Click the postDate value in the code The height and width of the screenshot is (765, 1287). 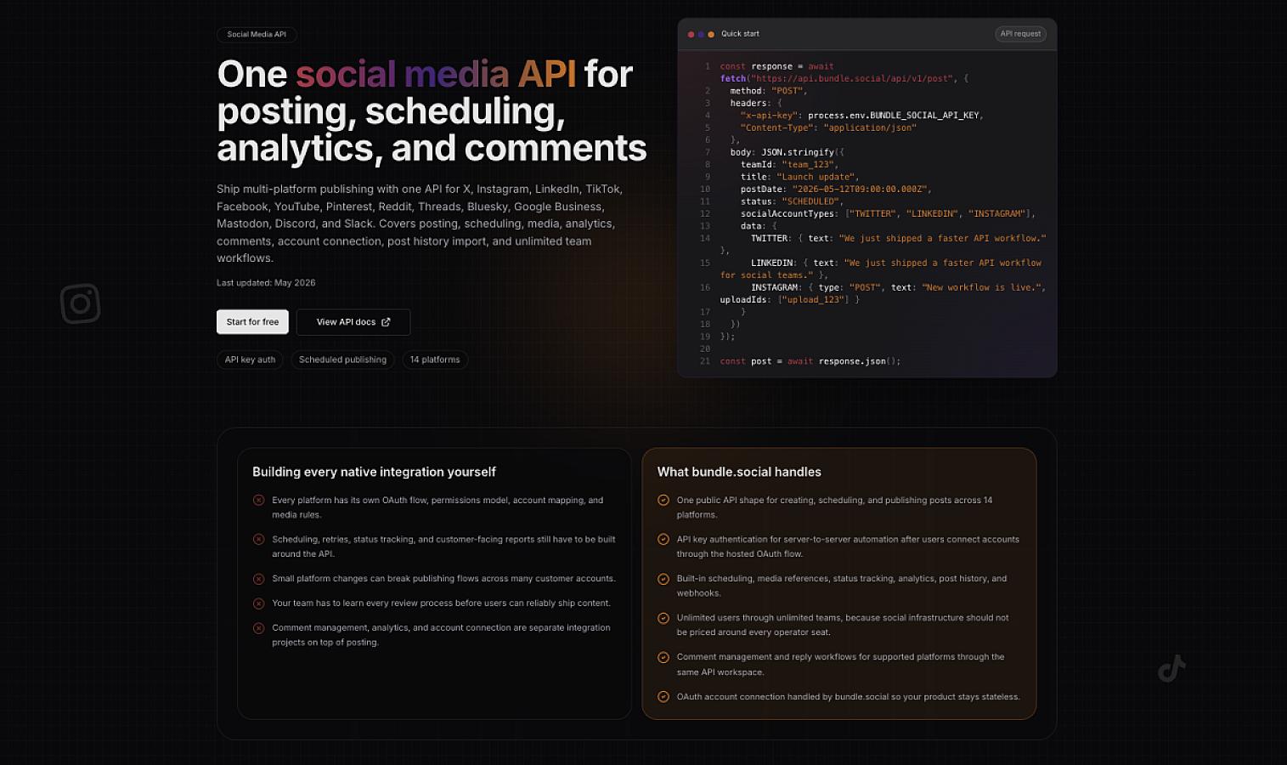point(861,190)
